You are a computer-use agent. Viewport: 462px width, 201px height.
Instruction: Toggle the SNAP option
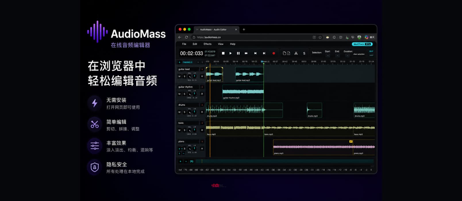click(x=371, y=55)
